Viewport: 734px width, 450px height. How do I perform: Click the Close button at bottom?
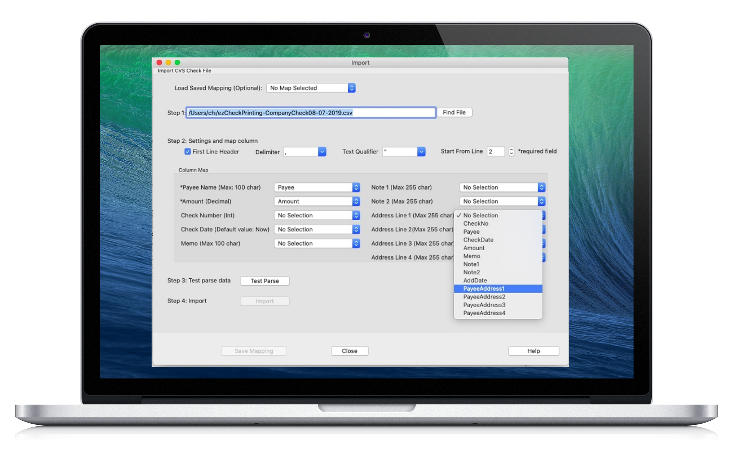pos(349,351)
